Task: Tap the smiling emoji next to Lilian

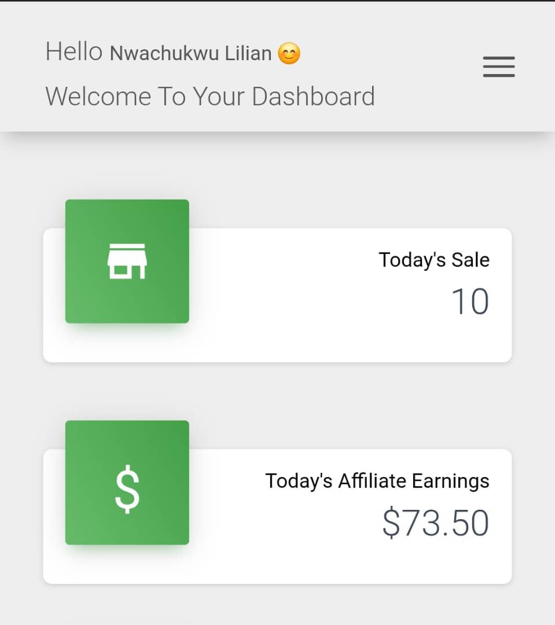Action: pyautogui.click(x=289, y=53)
